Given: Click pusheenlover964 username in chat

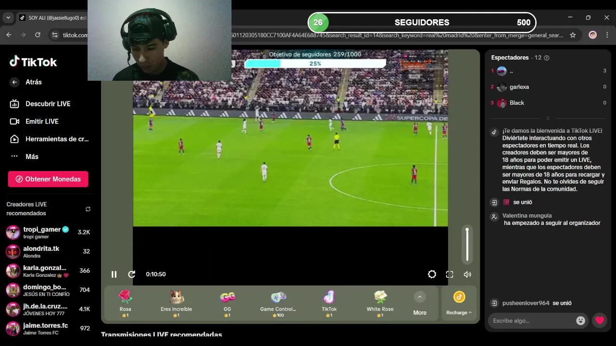Looking at the screenshot, I should pyautogui.click(x=526, y=303).
